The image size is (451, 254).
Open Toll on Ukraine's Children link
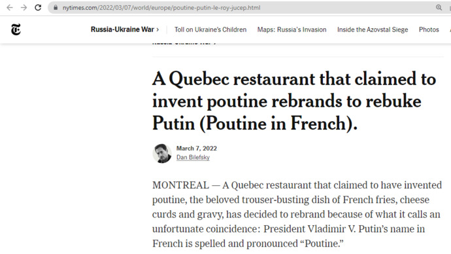210,29
